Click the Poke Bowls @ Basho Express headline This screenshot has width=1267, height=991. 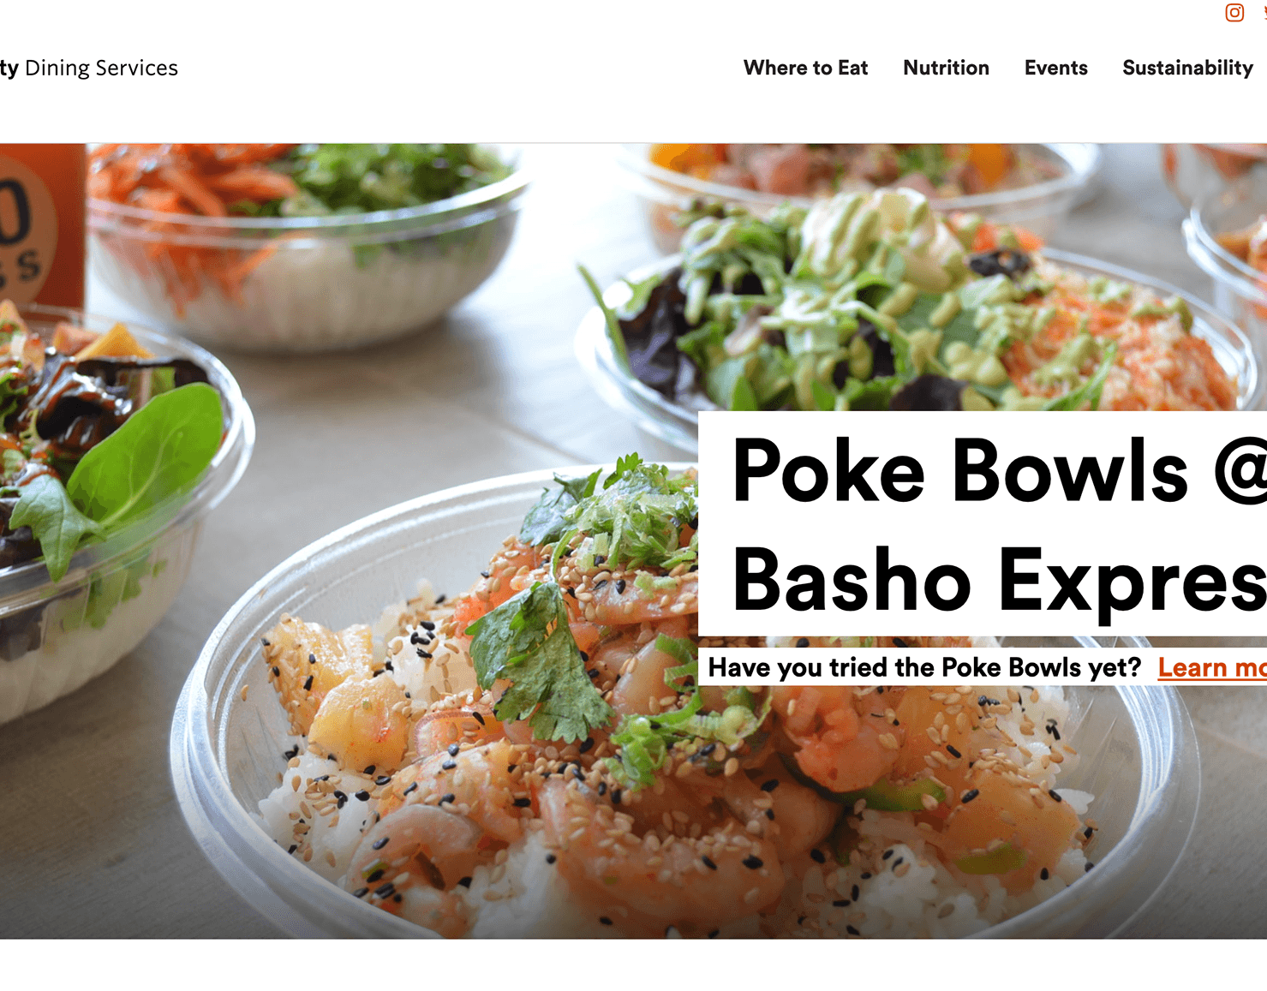click(999, 524)
